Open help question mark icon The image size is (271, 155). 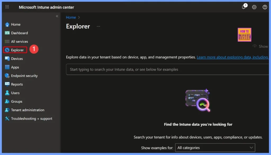[265, 7]
